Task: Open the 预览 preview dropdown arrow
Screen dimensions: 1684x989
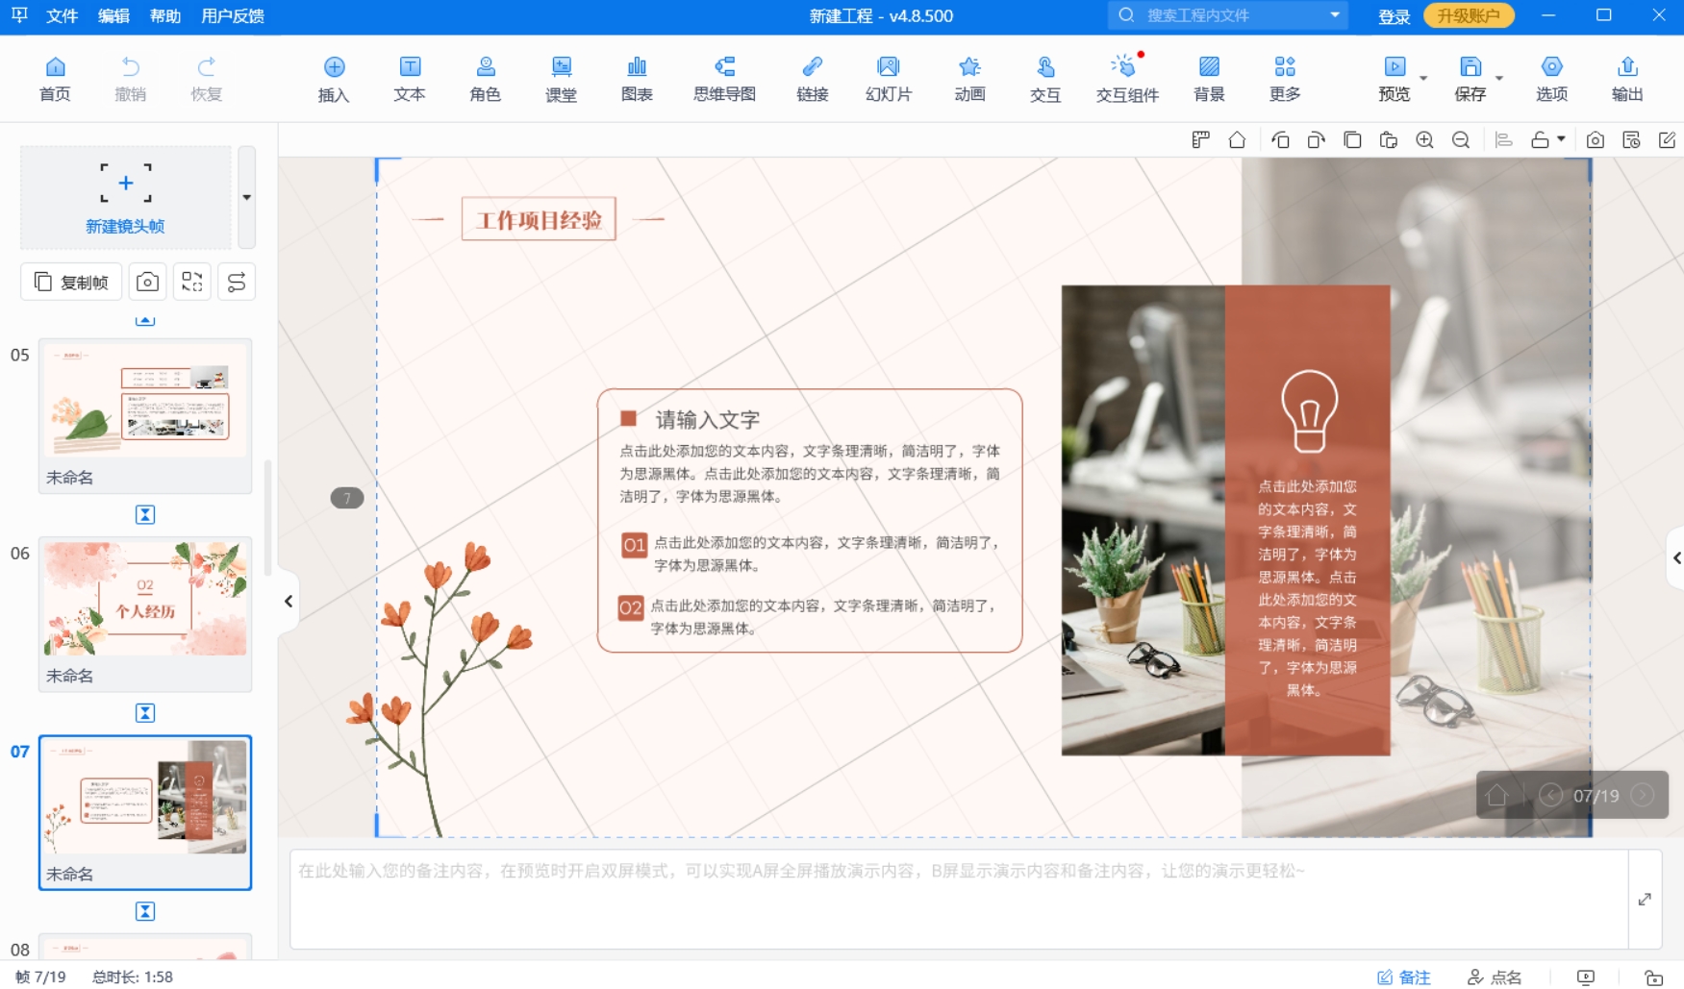Action: [x=1423, y=79]
